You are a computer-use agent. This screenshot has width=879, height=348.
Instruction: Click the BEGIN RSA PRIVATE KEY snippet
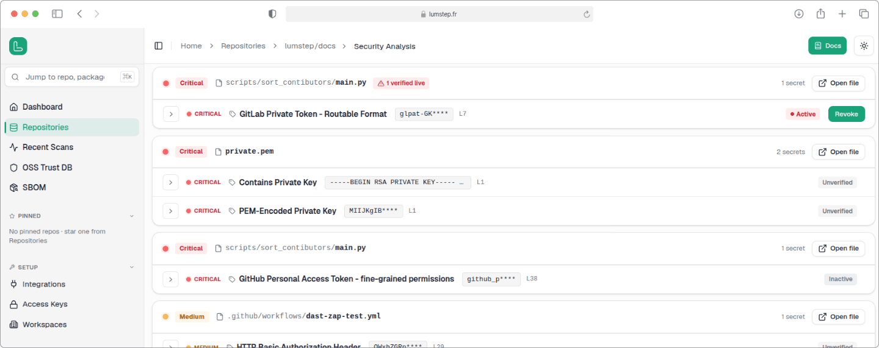(x=398, y=182)
